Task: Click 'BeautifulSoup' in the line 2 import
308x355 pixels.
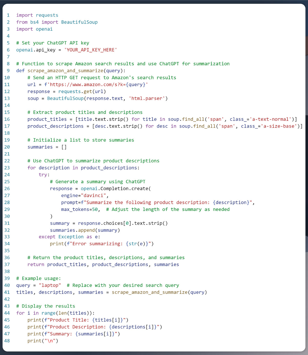Action: click(x=79, y=22)
